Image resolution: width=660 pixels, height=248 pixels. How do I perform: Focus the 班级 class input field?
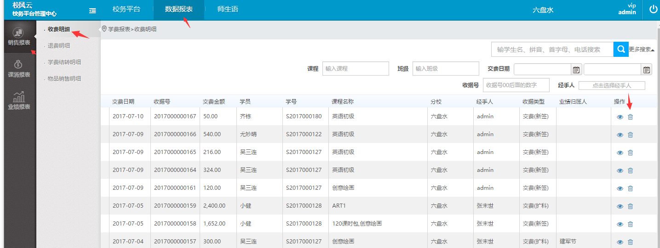(446, 69)
